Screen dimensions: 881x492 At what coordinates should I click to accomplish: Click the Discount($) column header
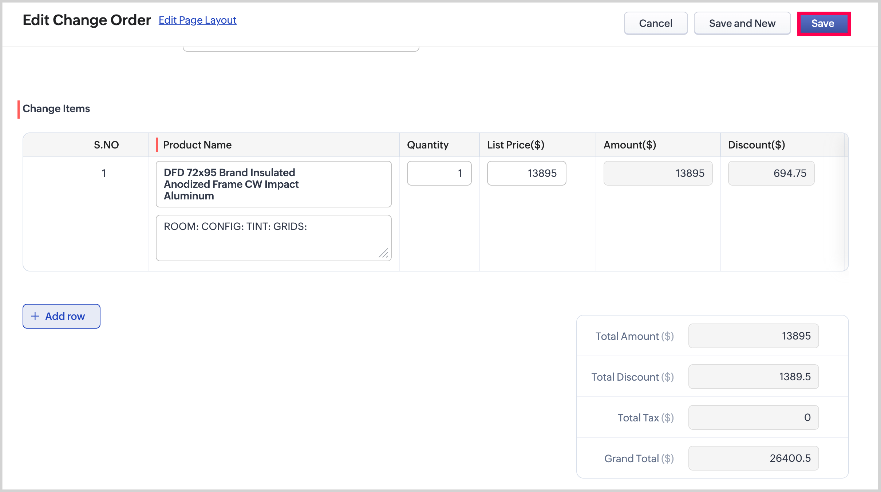[x=756, y=145]
